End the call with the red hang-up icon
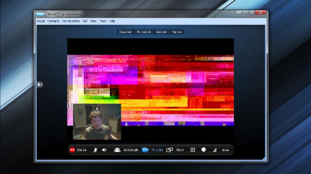Viewport: 311px width, 174px height. pyautogui.click(x=72, y=150)
